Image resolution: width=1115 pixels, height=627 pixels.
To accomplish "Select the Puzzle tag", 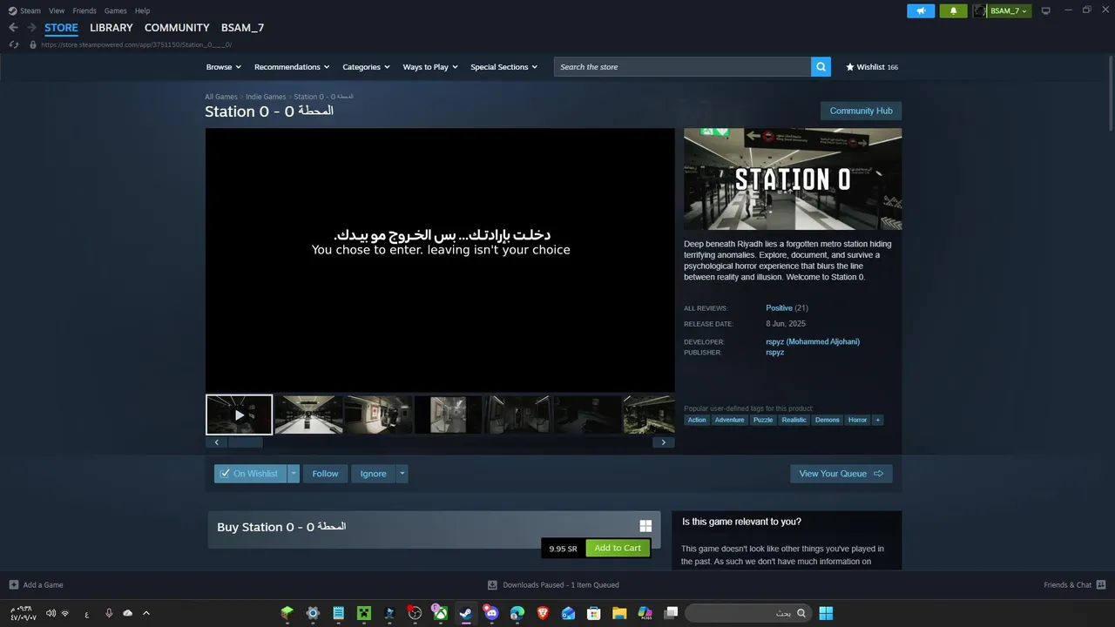I will (763, 420).
